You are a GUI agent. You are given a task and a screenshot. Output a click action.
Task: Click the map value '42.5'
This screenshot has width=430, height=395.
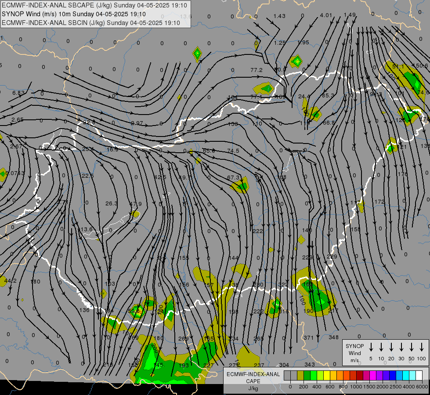pos(160,177)
